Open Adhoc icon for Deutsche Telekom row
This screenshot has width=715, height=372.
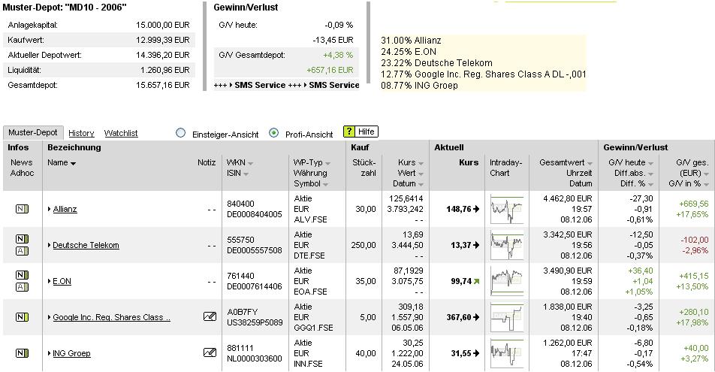[22, 250]
